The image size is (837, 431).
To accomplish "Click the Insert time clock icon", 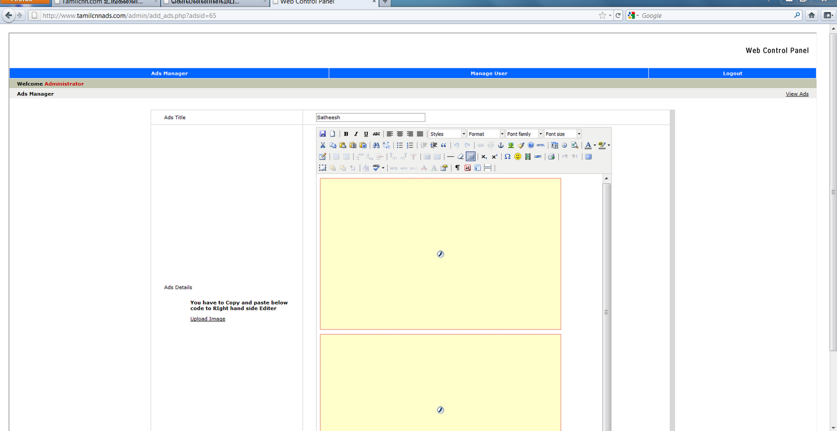I will tap(564, 145).
